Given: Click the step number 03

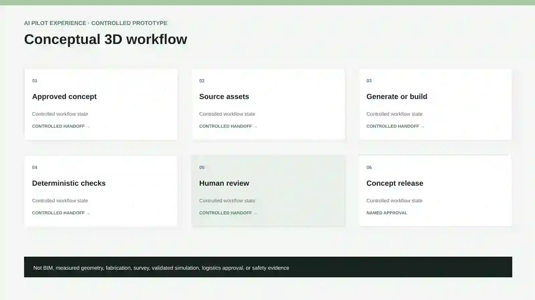Looking at the screenshot, I should click(369, 81).
